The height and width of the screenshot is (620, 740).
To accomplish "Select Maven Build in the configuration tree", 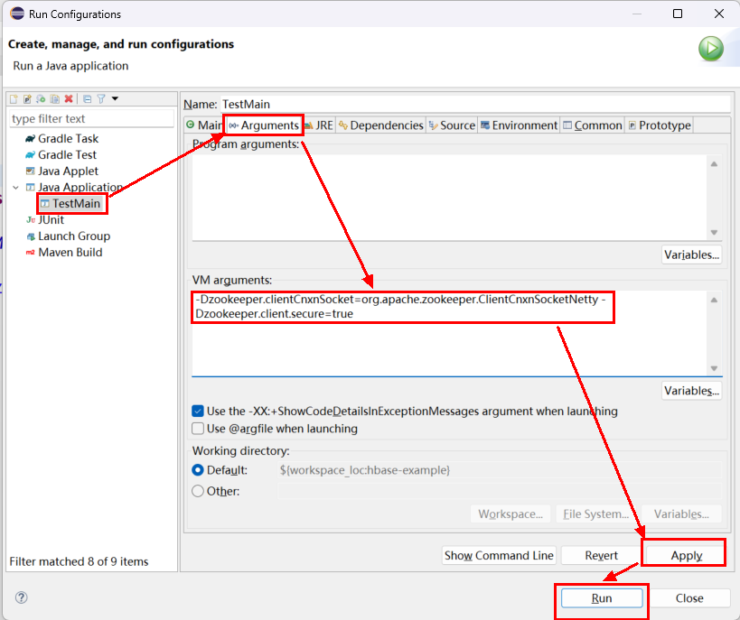I will pyautogui.click(x=70, y=253).
